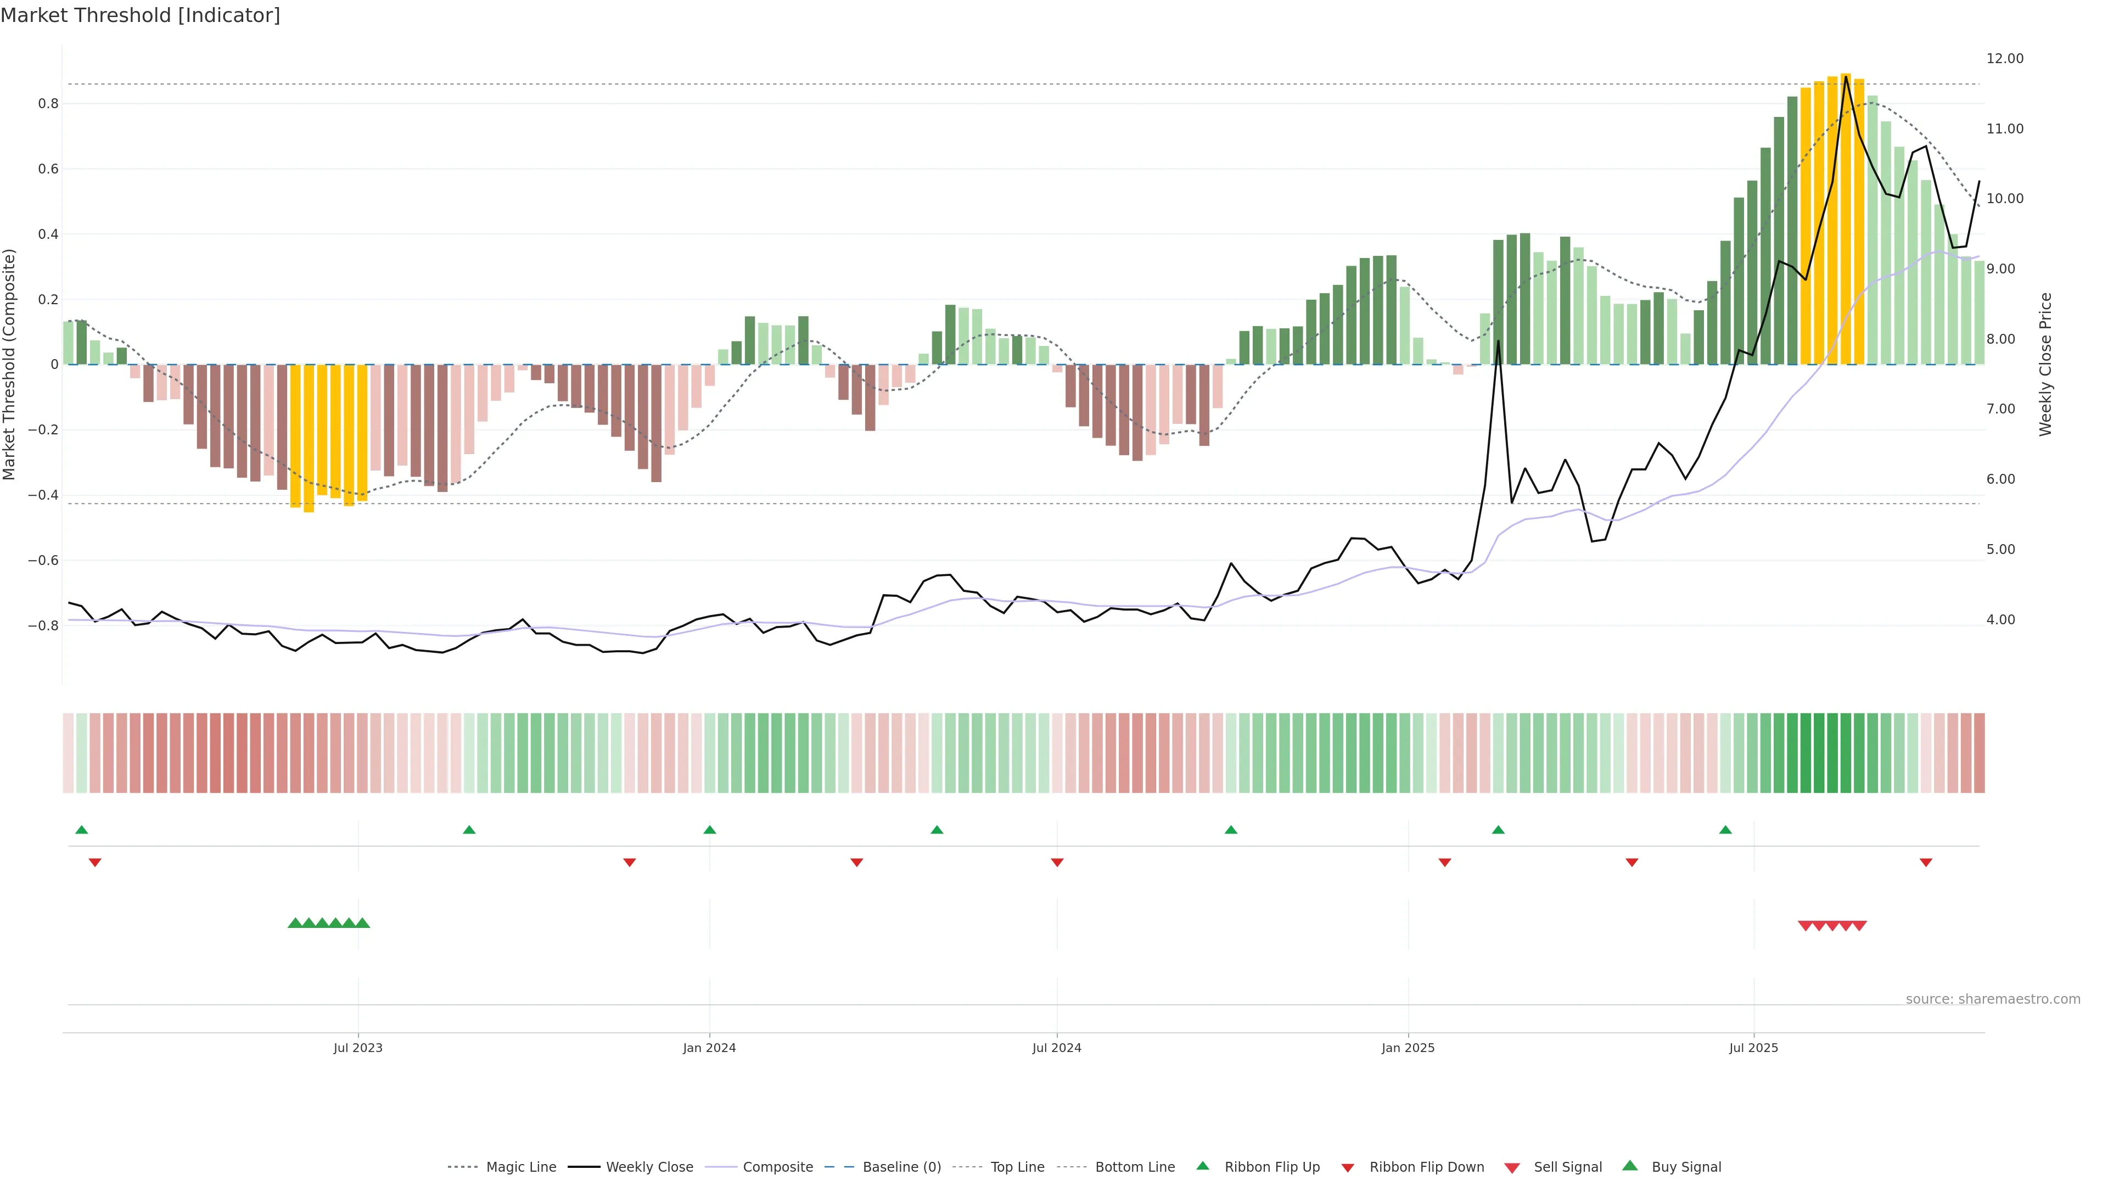
Task: Toggle the Baseline (0) legend entry
Action: point(902,1167)
